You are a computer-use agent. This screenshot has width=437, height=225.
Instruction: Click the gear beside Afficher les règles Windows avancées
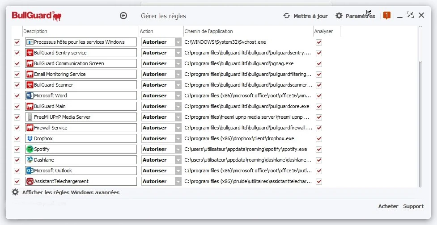(15, 192)
